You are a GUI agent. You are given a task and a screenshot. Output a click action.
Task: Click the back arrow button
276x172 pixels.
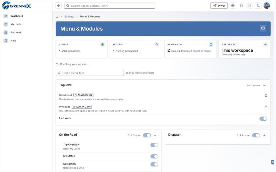coord(58,6)
